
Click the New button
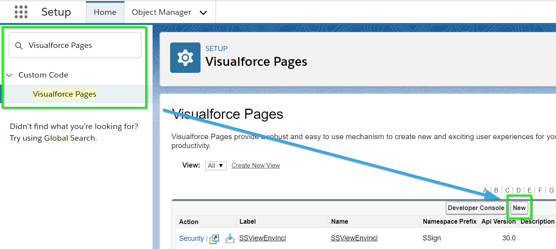pos(519,208)
